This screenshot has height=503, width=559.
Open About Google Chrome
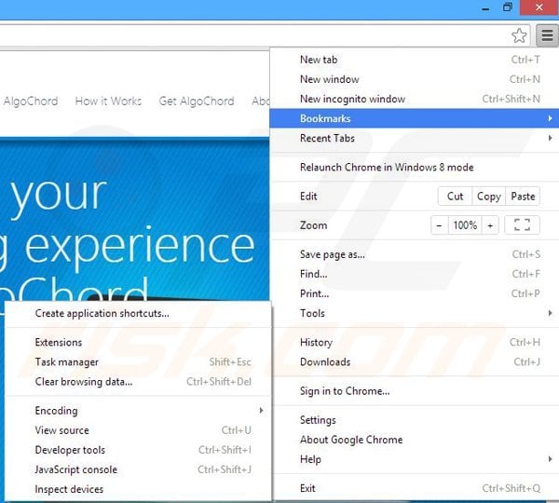[x=415, y=440]
